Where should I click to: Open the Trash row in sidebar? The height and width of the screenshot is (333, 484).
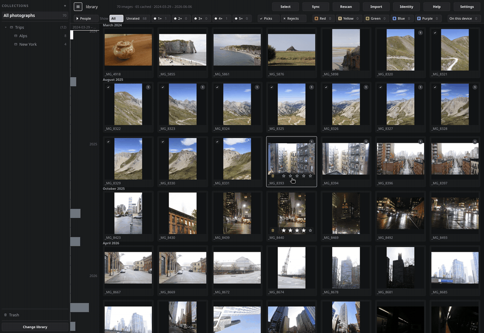(x=35, y=315)
